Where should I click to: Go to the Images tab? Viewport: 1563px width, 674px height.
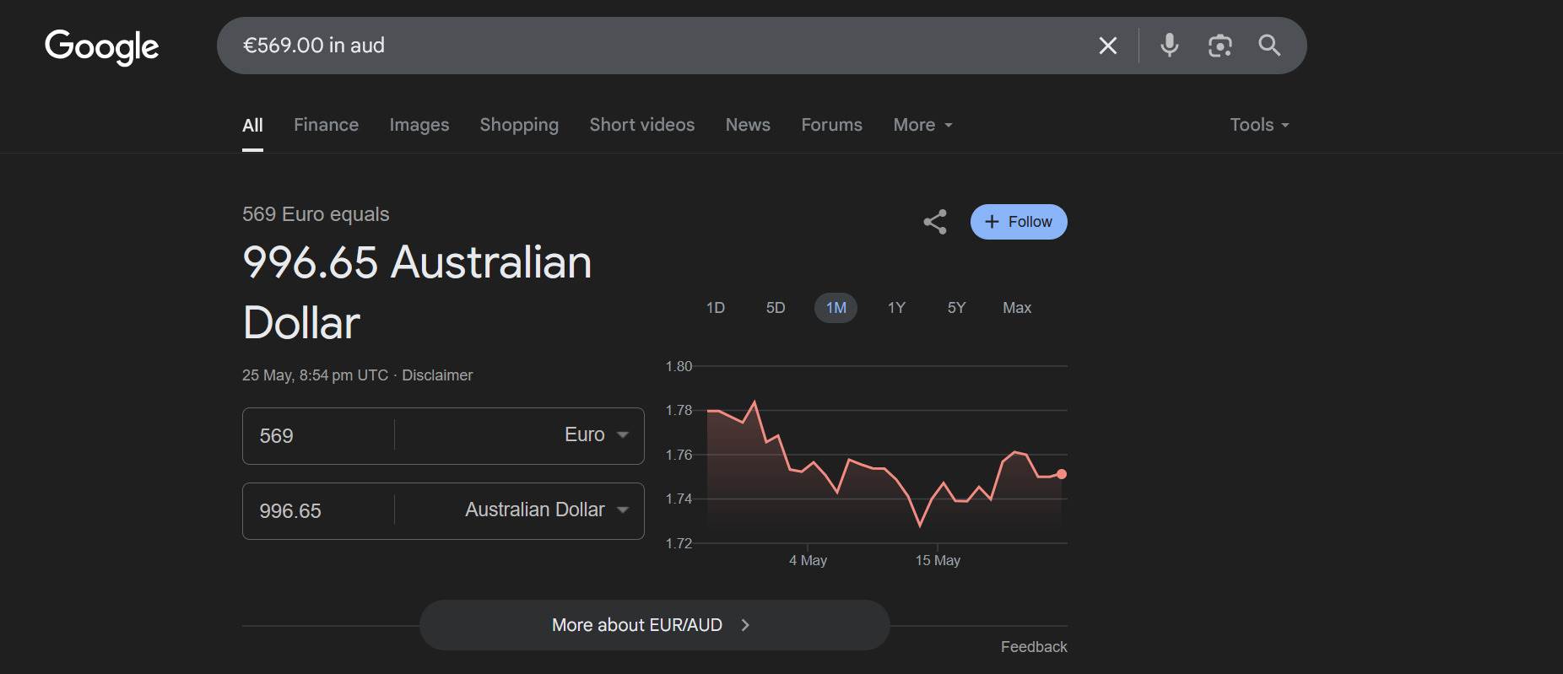point(419,125)
